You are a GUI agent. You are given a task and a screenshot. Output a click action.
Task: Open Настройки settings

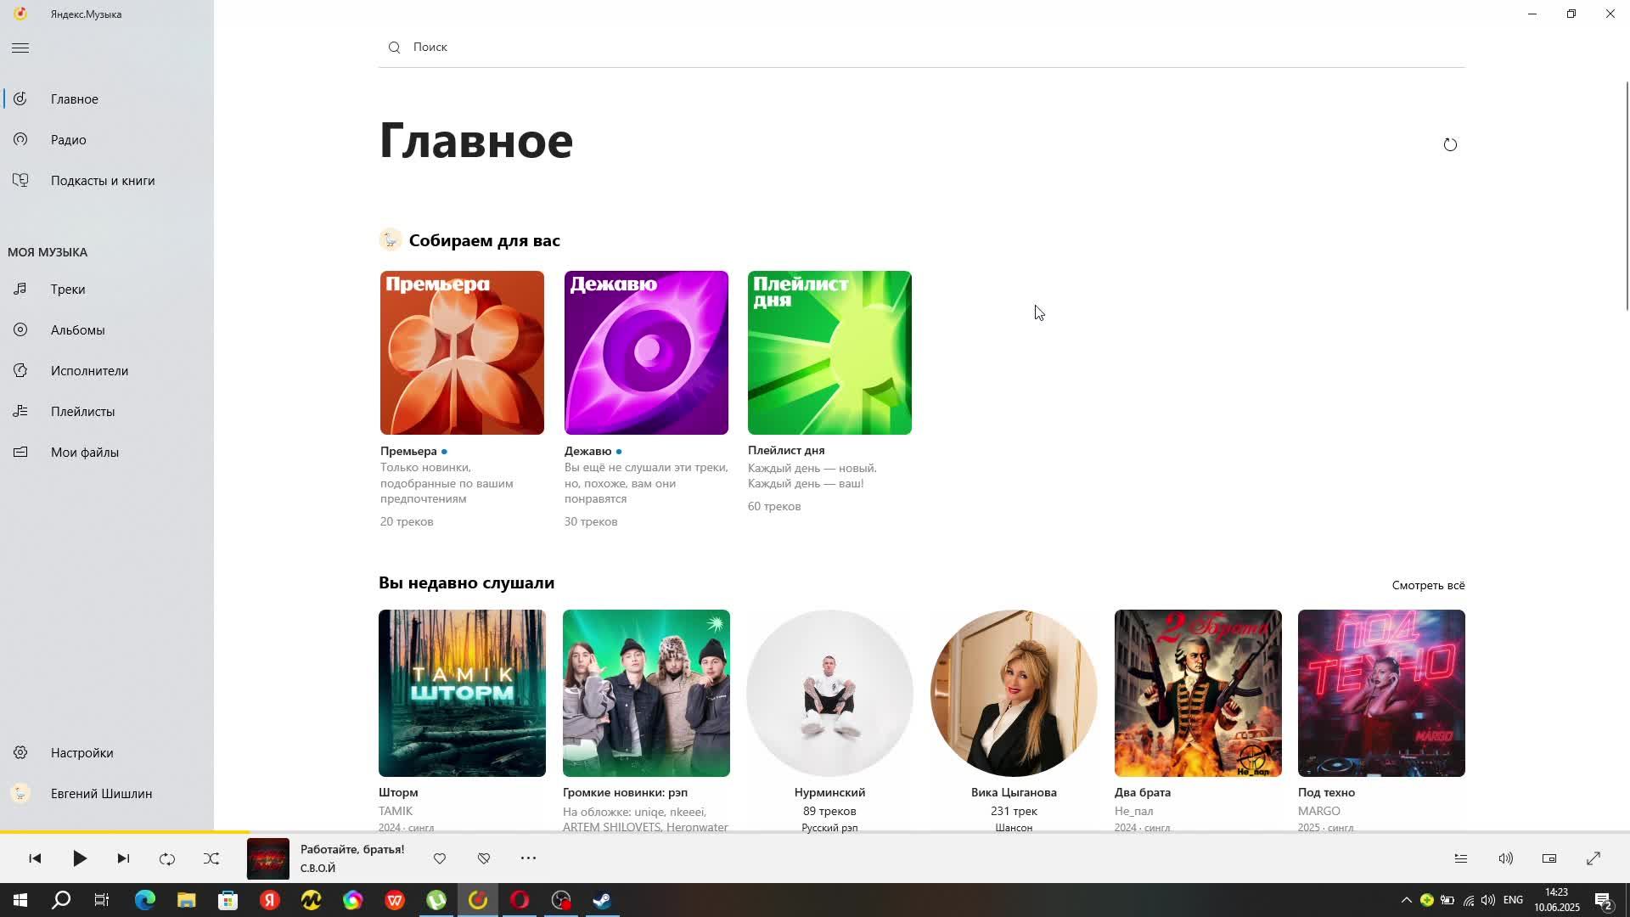81,753
